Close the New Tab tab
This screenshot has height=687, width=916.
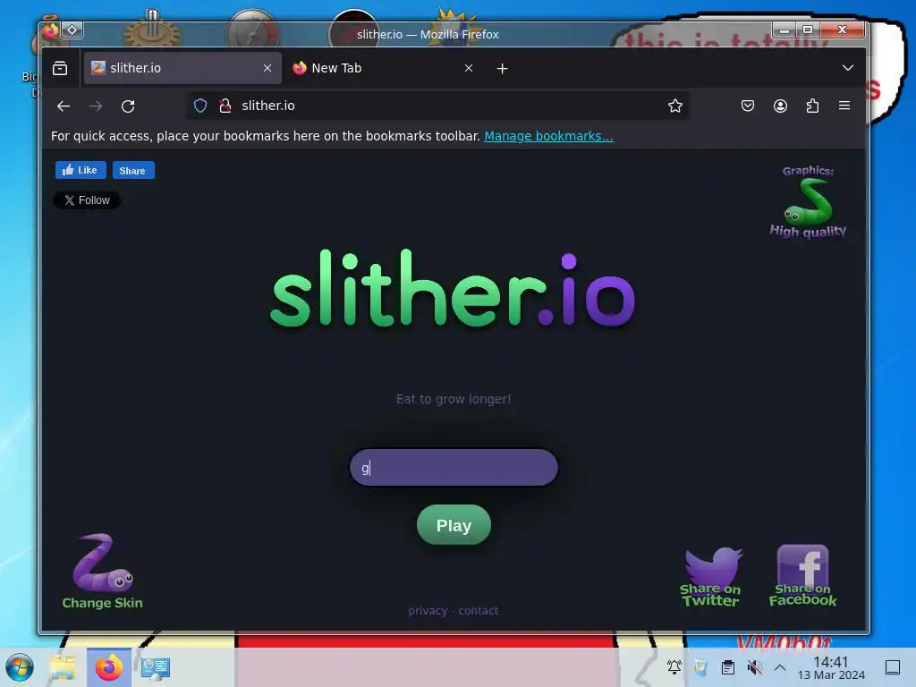469,68
